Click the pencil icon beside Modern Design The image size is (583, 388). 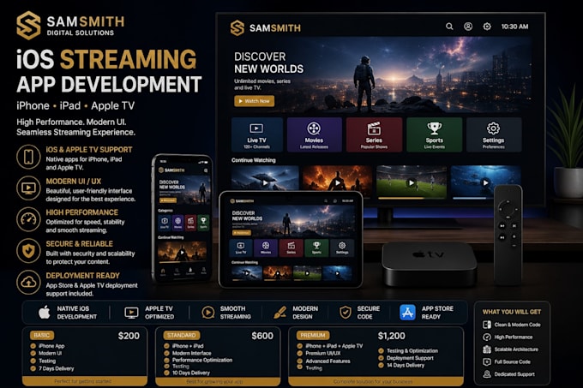[x=279, y=313]
